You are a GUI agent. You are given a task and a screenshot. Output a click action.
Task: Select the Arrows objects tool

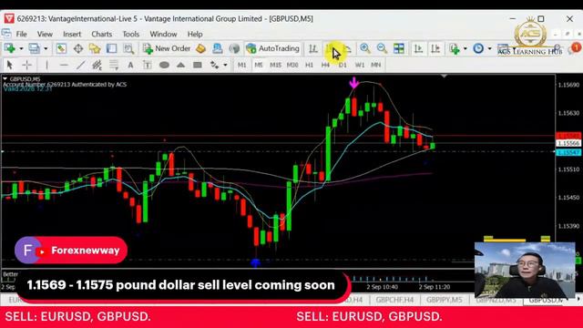pos(215,65)
